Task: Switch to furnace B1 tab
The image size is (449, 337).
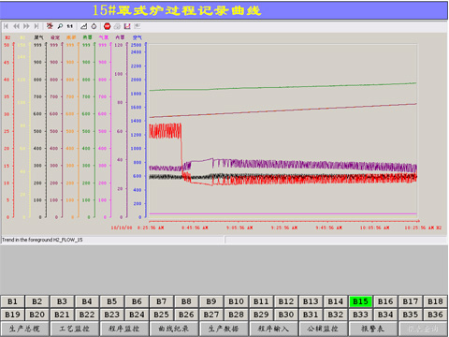Action: click(x=12, y=301)
